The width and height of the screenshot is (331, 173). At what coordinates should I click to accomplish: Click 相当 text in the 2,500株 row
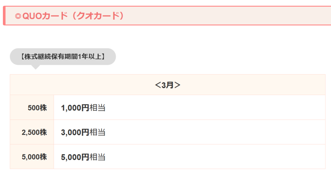(97, 132)
